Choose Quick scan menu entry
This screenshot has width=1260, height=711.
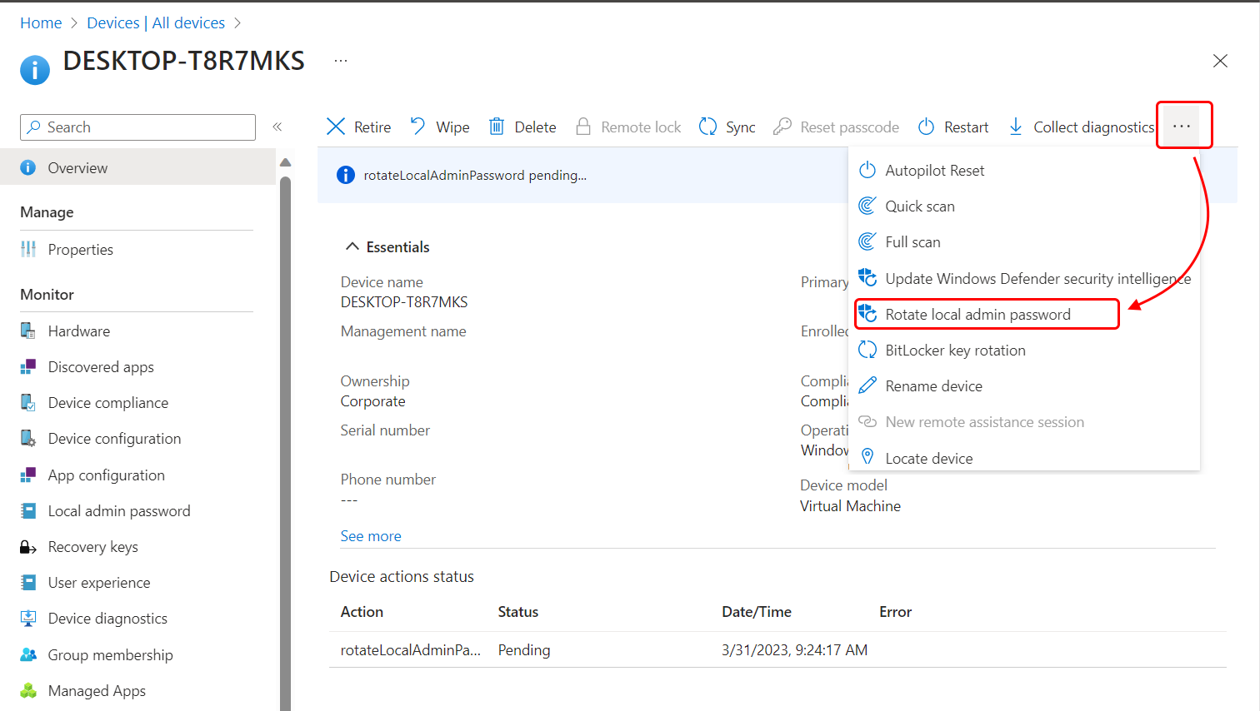(1024, 206)
